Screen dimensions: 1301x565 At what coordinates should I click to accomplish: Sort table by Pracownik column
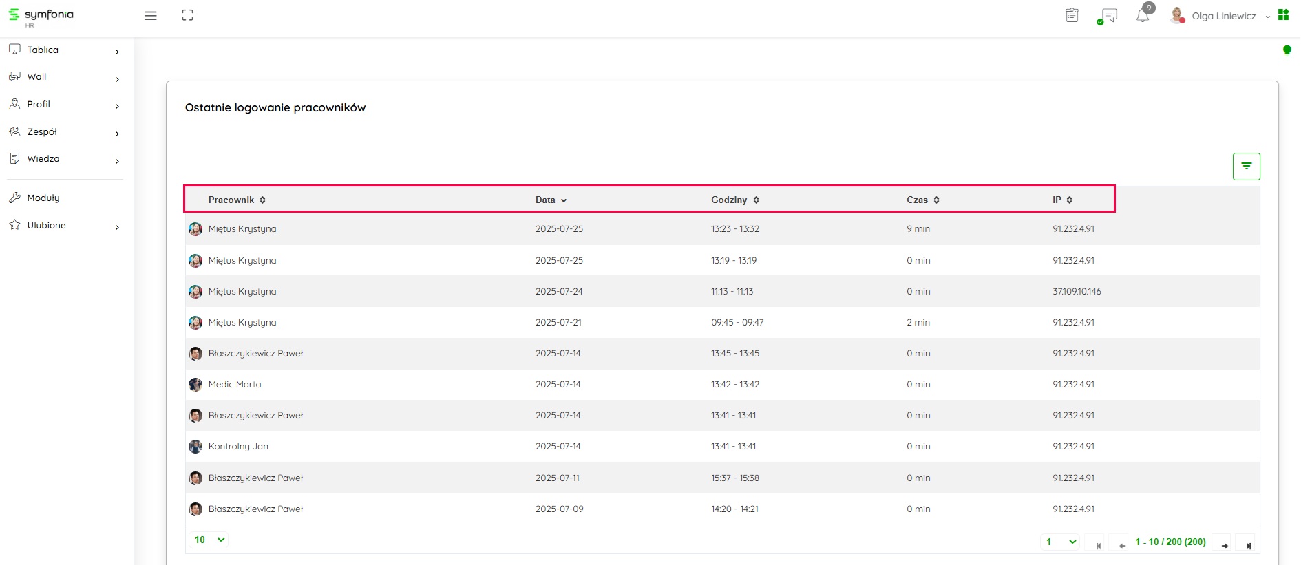coord(237,200)
